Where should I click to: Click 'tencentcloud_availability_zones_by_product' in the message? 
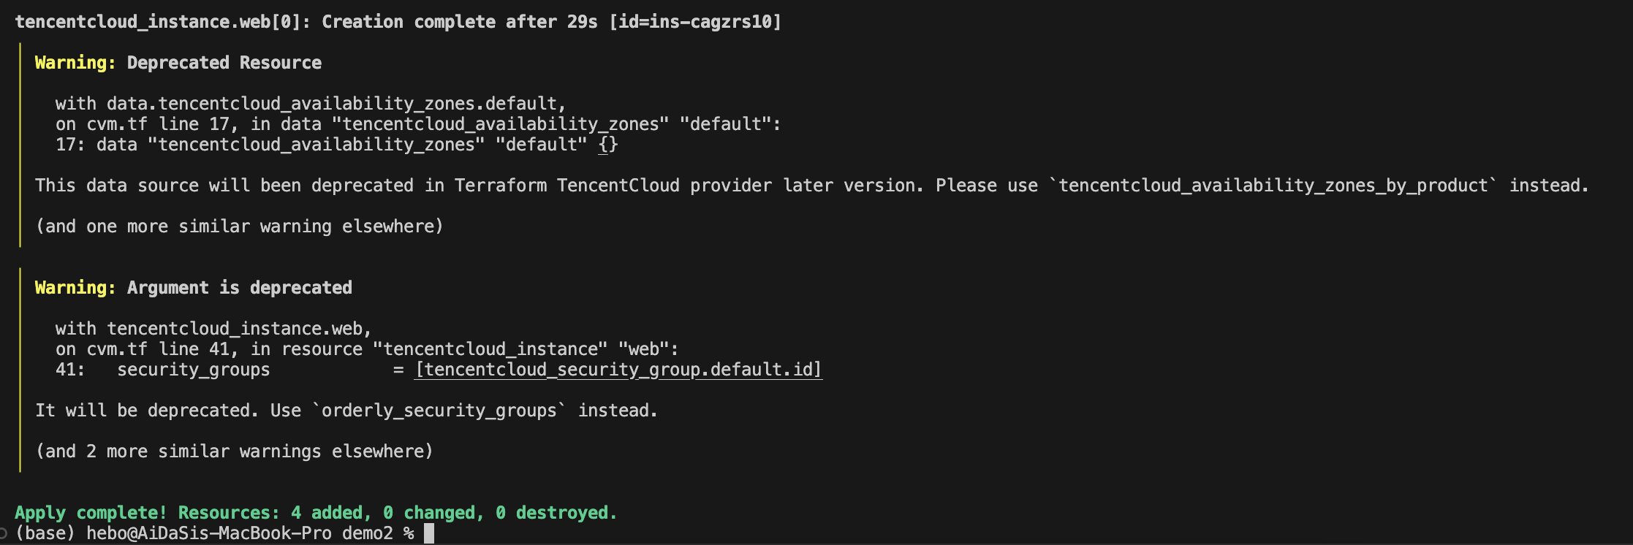click(1273, 186)
